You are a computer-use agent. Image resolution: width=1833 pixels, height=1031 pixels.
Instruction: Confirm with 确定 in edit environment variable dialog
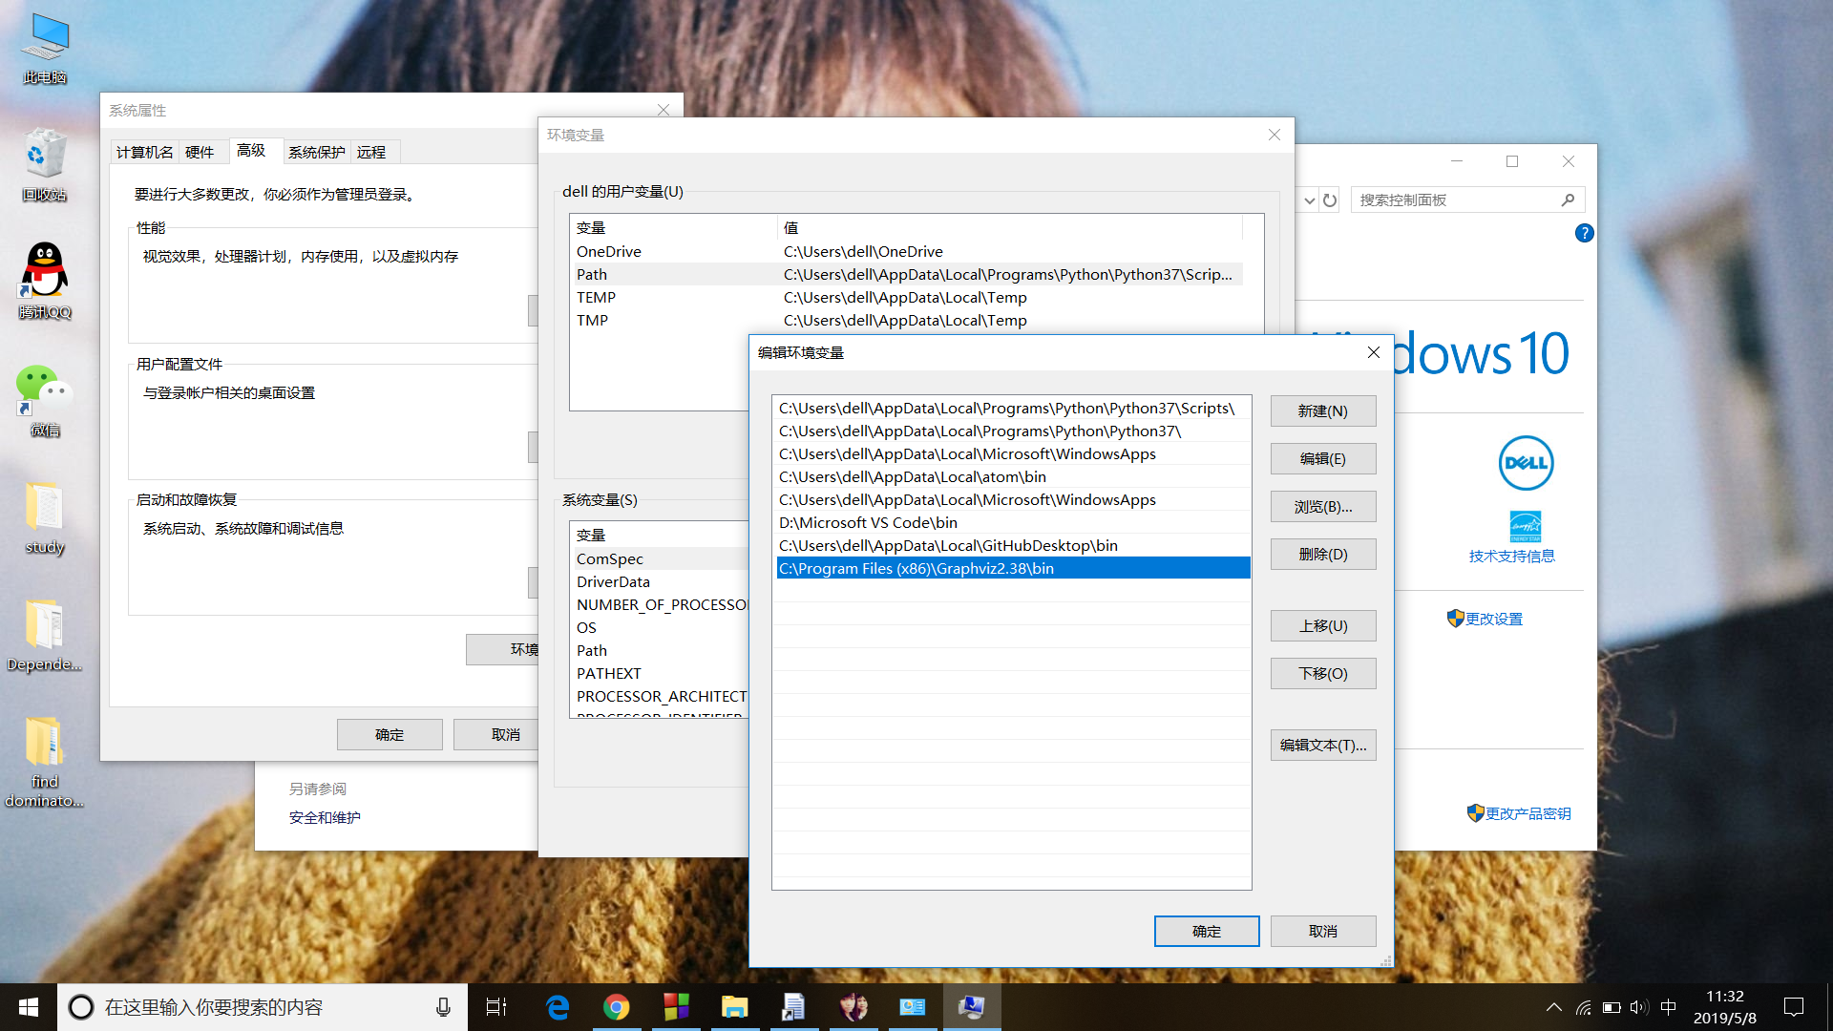pos(1206,931)
